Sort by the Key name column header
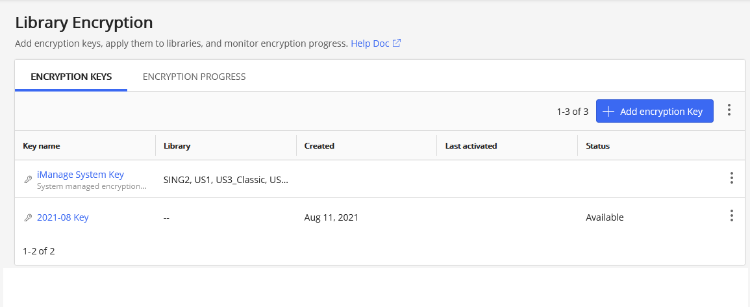Image resolution: width=750 pixels, height=307 pixels. (x=42, y=146)
